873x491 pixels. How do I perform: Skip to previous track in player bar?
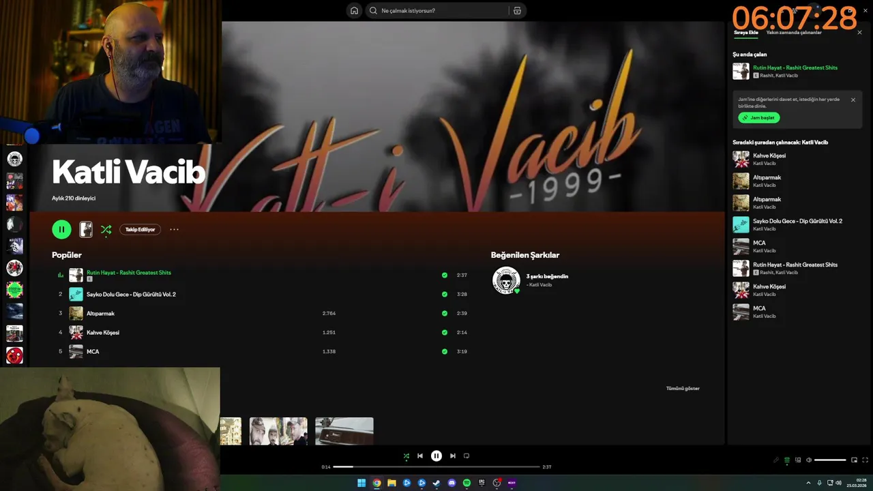[x=420, y=456]
